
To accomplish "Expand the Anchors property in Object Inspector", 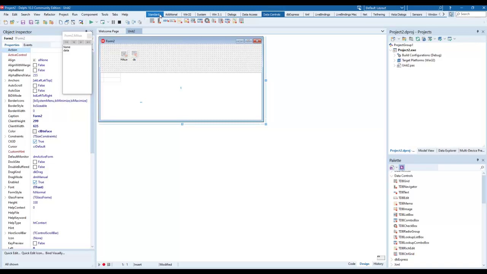I will point(5,80).
